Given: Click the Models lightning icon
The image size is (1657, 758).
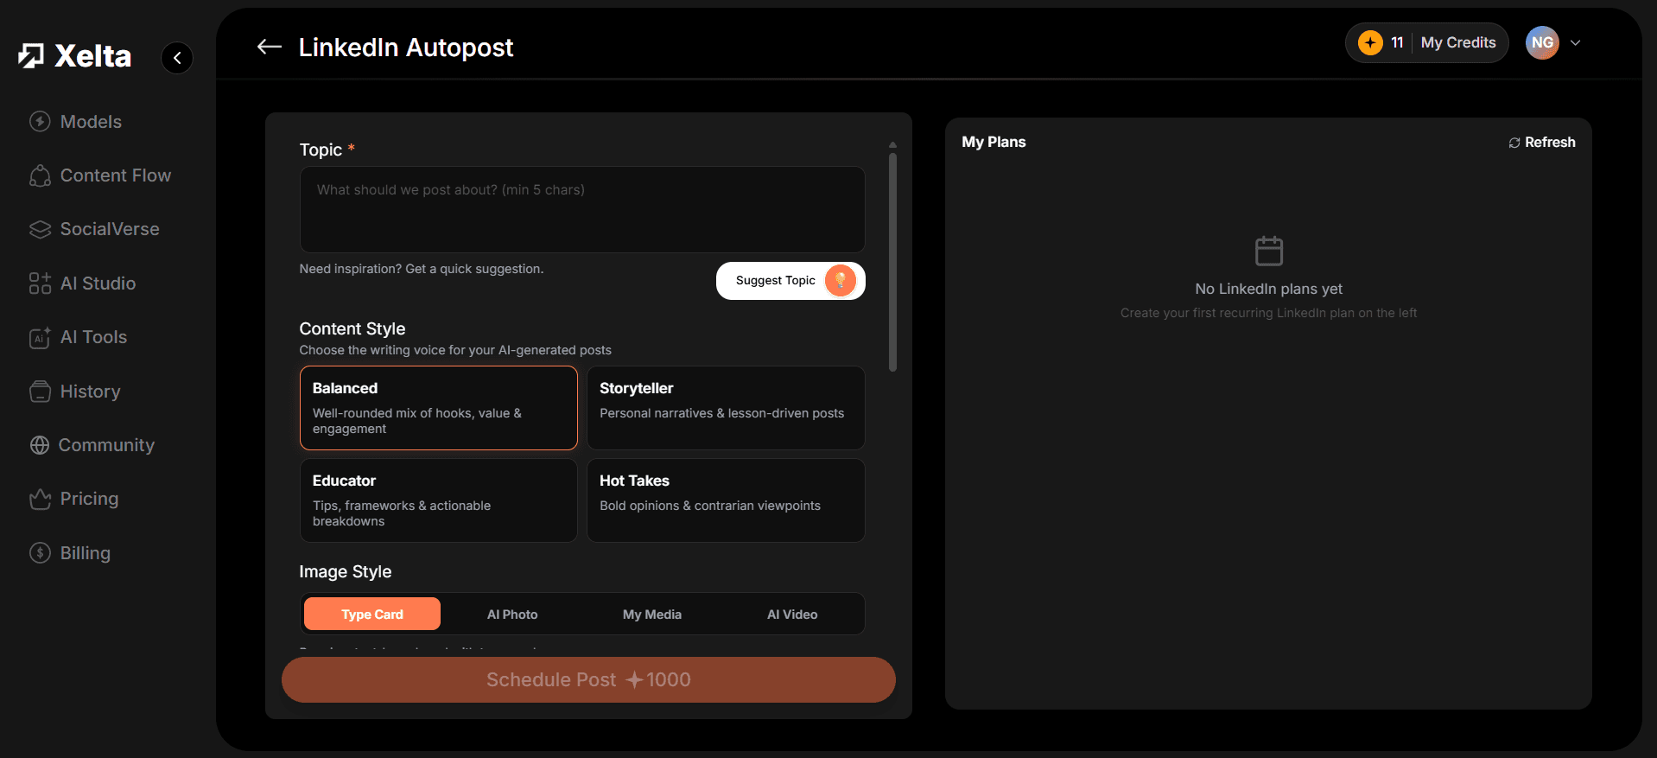Looking at the screenshot, I should coord(40,122).
